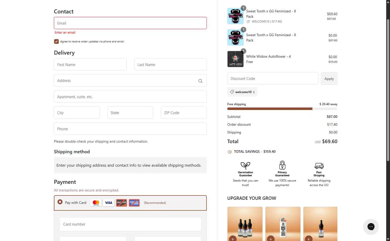Click the lighter upgrade product image
The height and width of the screenshot is (241, 390).
click(x=283, y=224)
